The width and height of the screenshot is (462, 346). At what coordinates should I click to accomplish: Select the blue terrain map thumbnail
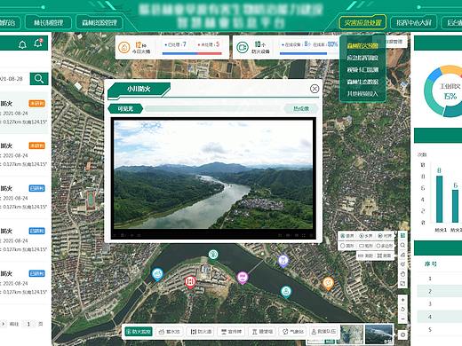(x=379, y=334)
